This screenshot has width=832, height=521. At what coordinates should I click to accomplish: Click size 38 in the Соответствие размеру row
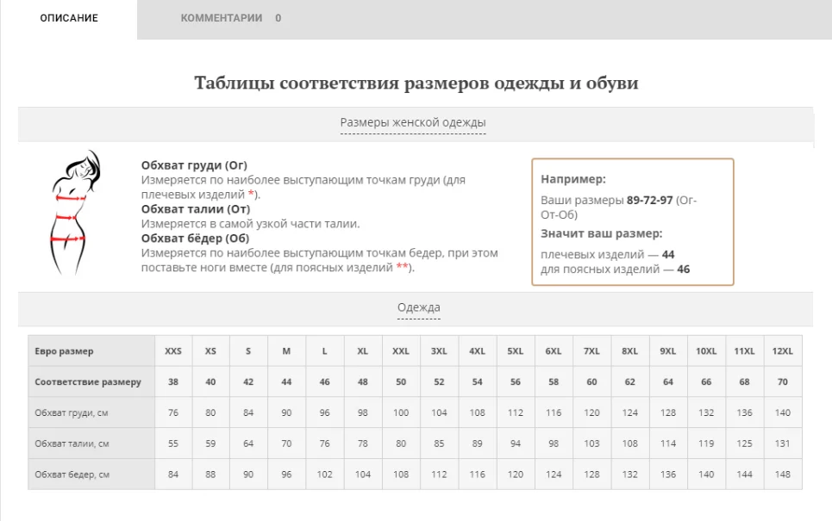(173, 381)
